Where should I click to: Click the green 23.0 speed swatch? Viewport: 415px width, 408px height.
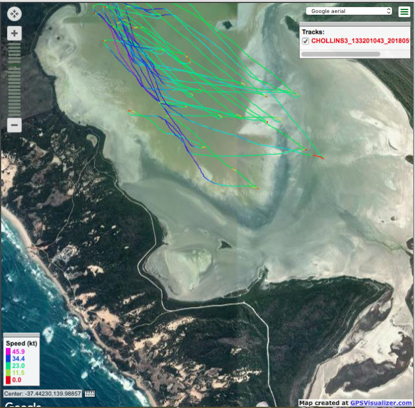click(8, 366)
